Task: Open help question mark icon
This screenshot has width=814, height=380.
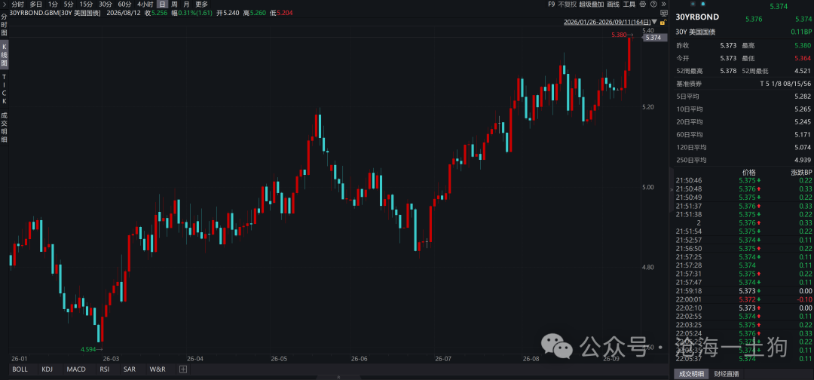Action: pyautogui.click(x=653, y=4)
